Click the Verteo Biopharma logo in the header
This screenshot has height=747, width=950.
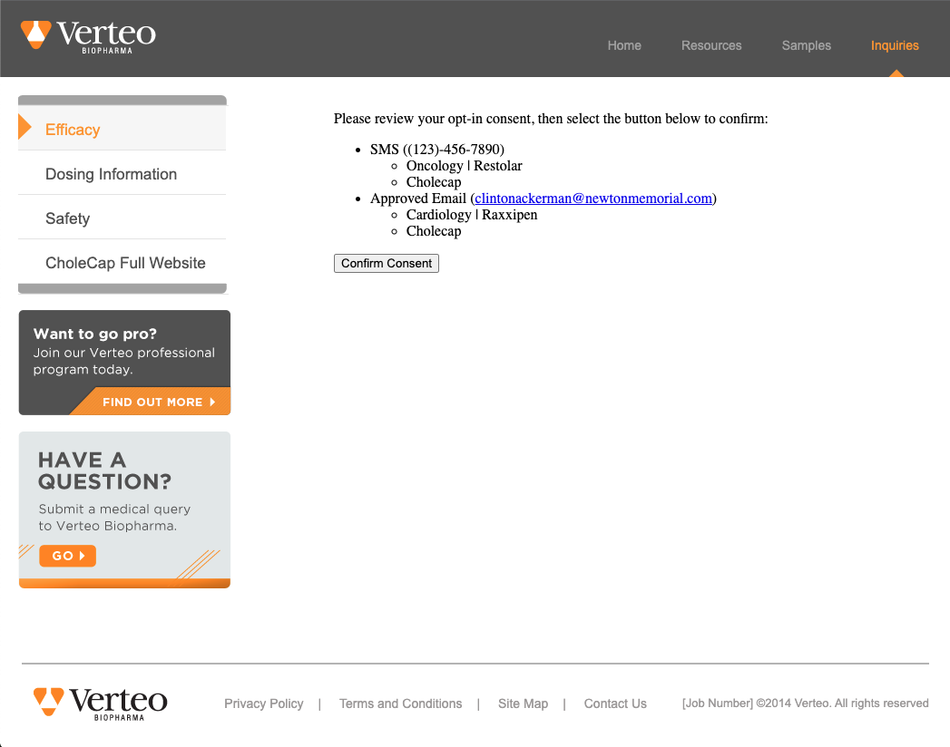[88, 37]
